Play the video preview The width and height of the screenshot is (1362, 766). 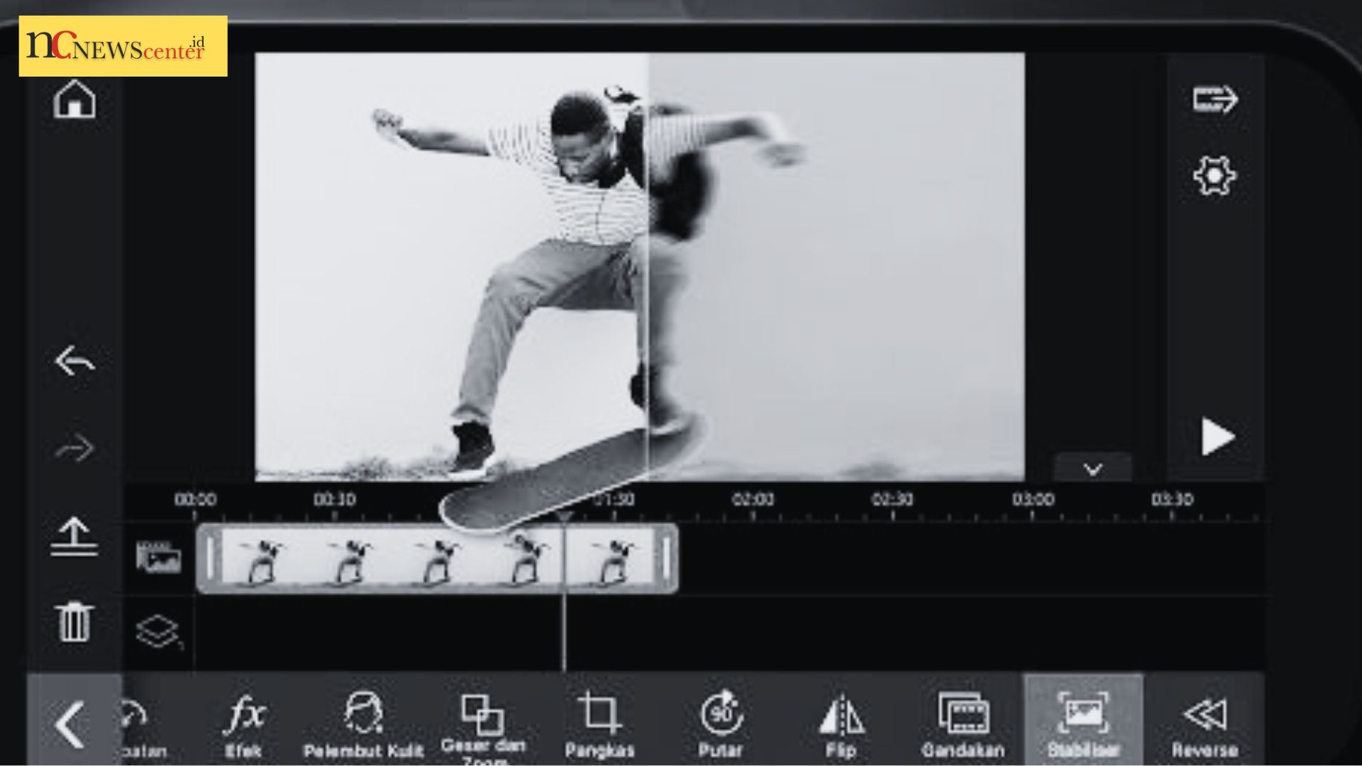click(x=1218, y=437)
